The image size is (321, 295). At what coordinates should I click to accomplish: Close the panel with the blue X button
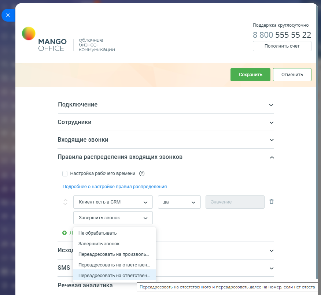[x=8, y=15]
